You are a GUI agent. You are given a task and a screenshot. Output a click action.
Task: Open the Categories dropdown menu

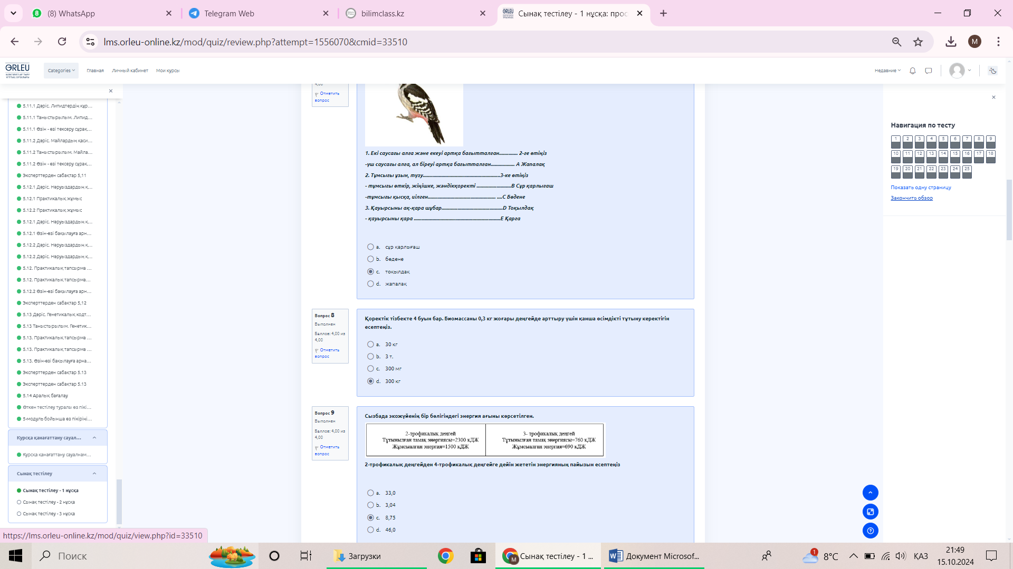point(61,71)
